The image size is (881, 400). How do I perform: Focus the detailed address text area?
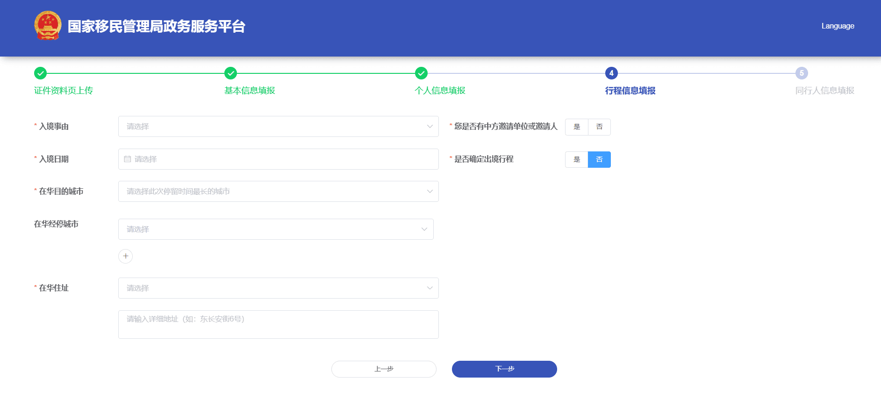click(279, 325)
